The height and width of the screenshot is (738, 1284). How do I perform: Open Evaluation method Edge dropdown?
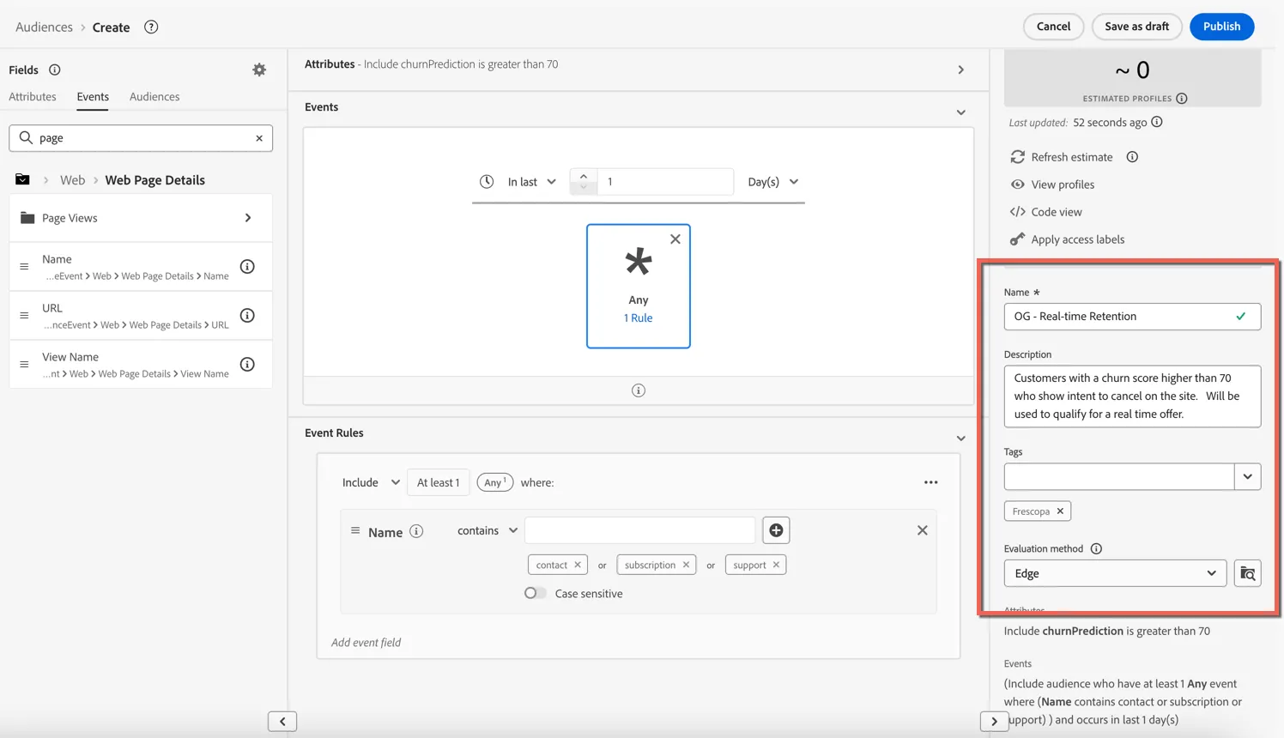click(x=1115, y=573)
